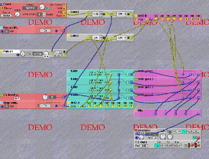Toggle the Step butt. On button
The width and height of the screenshot is (209, 159).
[45, 106]
